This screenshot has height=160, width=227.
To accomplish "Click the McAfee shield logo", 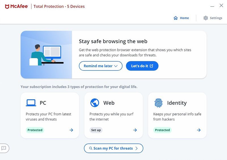I will click(7, 6).
